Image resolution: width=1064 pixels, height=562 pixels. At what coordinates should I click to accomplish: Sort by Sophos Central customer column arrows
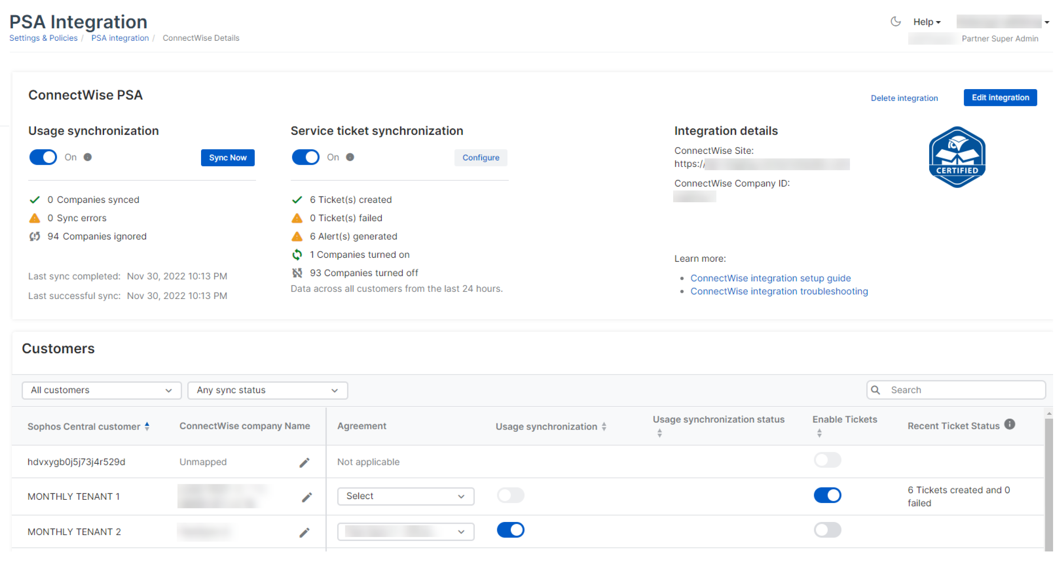click(x=147, y=426)
